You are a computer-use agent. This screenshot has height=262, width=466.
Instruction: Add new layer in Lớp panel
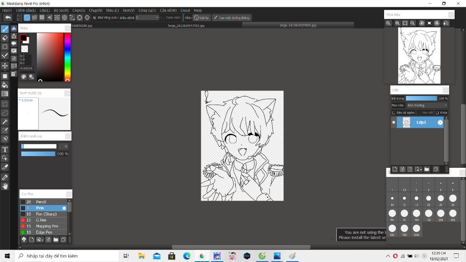(x=395, y=169)
